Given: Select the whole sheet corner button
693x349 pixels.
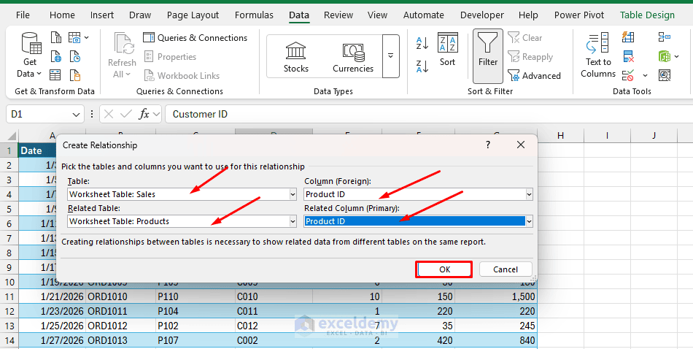Looking at the screenshot, I should tap(11, 136).
